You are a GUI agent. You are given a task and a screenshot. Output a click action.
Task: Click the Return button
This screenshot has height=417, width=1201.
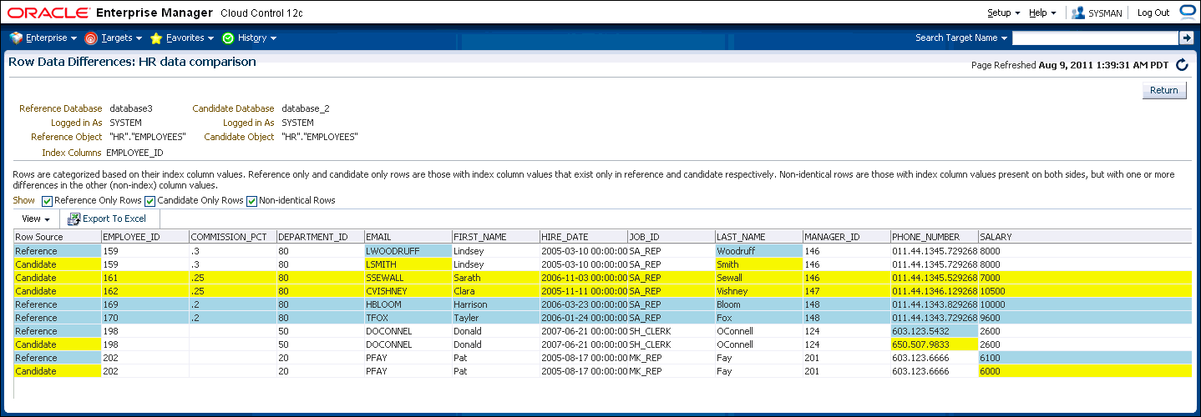(1164, 90)
